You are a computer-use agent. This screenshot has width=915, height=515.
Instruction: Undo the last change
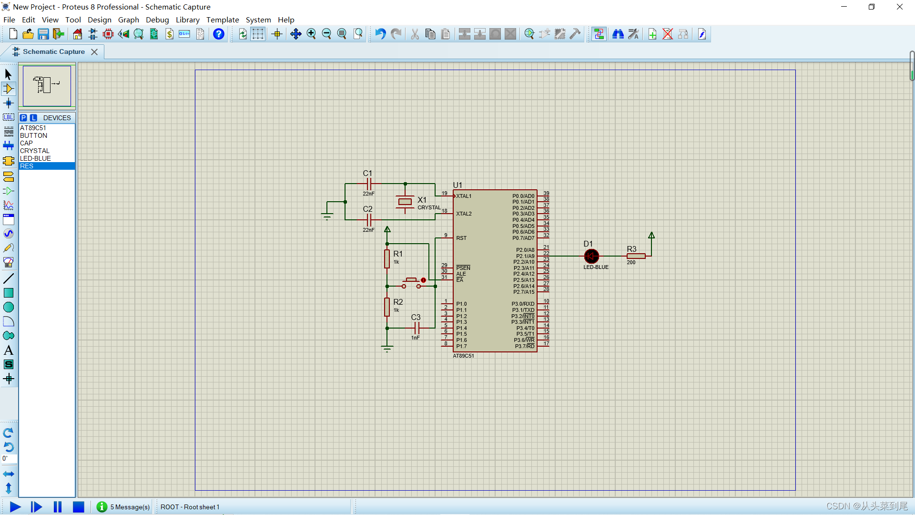[380, 34]
